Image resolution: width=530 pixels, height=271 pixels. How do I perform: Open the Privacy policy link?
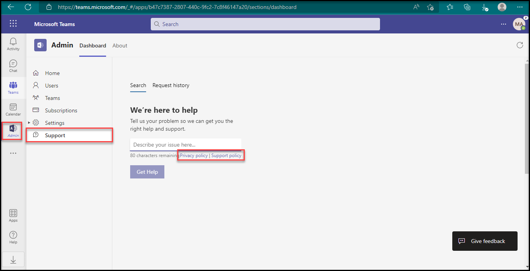pos(194,156)
